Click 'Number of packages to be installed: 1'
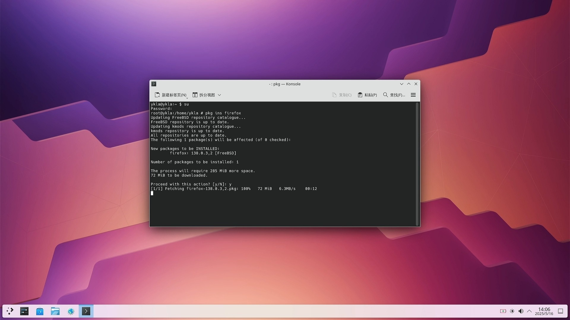The image size is (570, 320). 194,162
